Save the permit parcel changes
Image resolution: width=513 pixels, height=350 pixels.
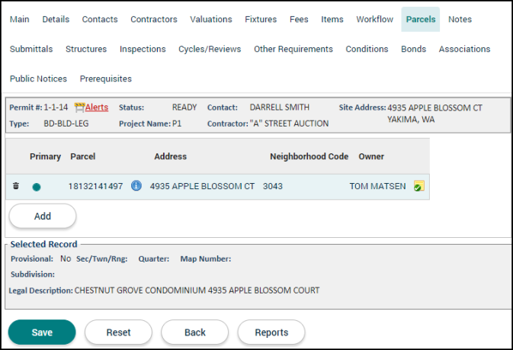click(x=42, y=332)
